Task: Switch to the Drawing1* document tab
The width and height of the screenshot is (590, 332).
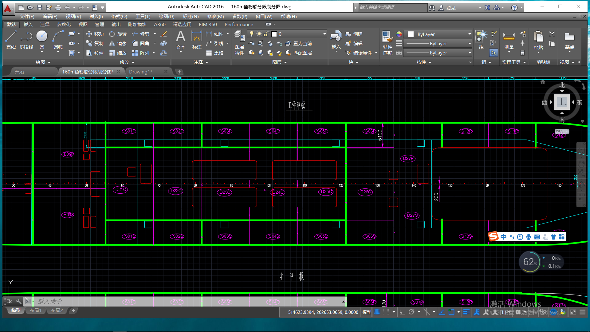Action: tap(141, 72)
